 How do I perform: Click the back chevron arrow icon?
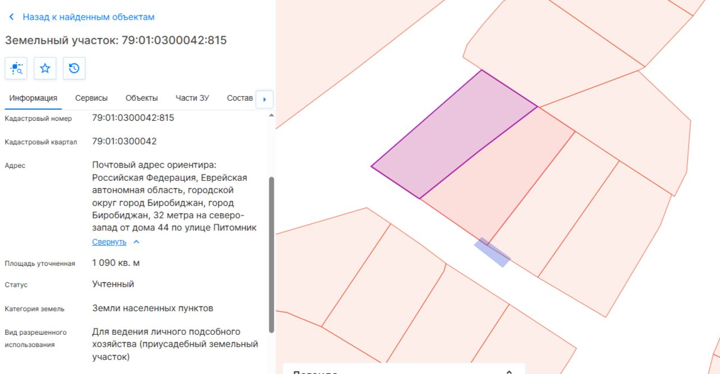(11, 17)
